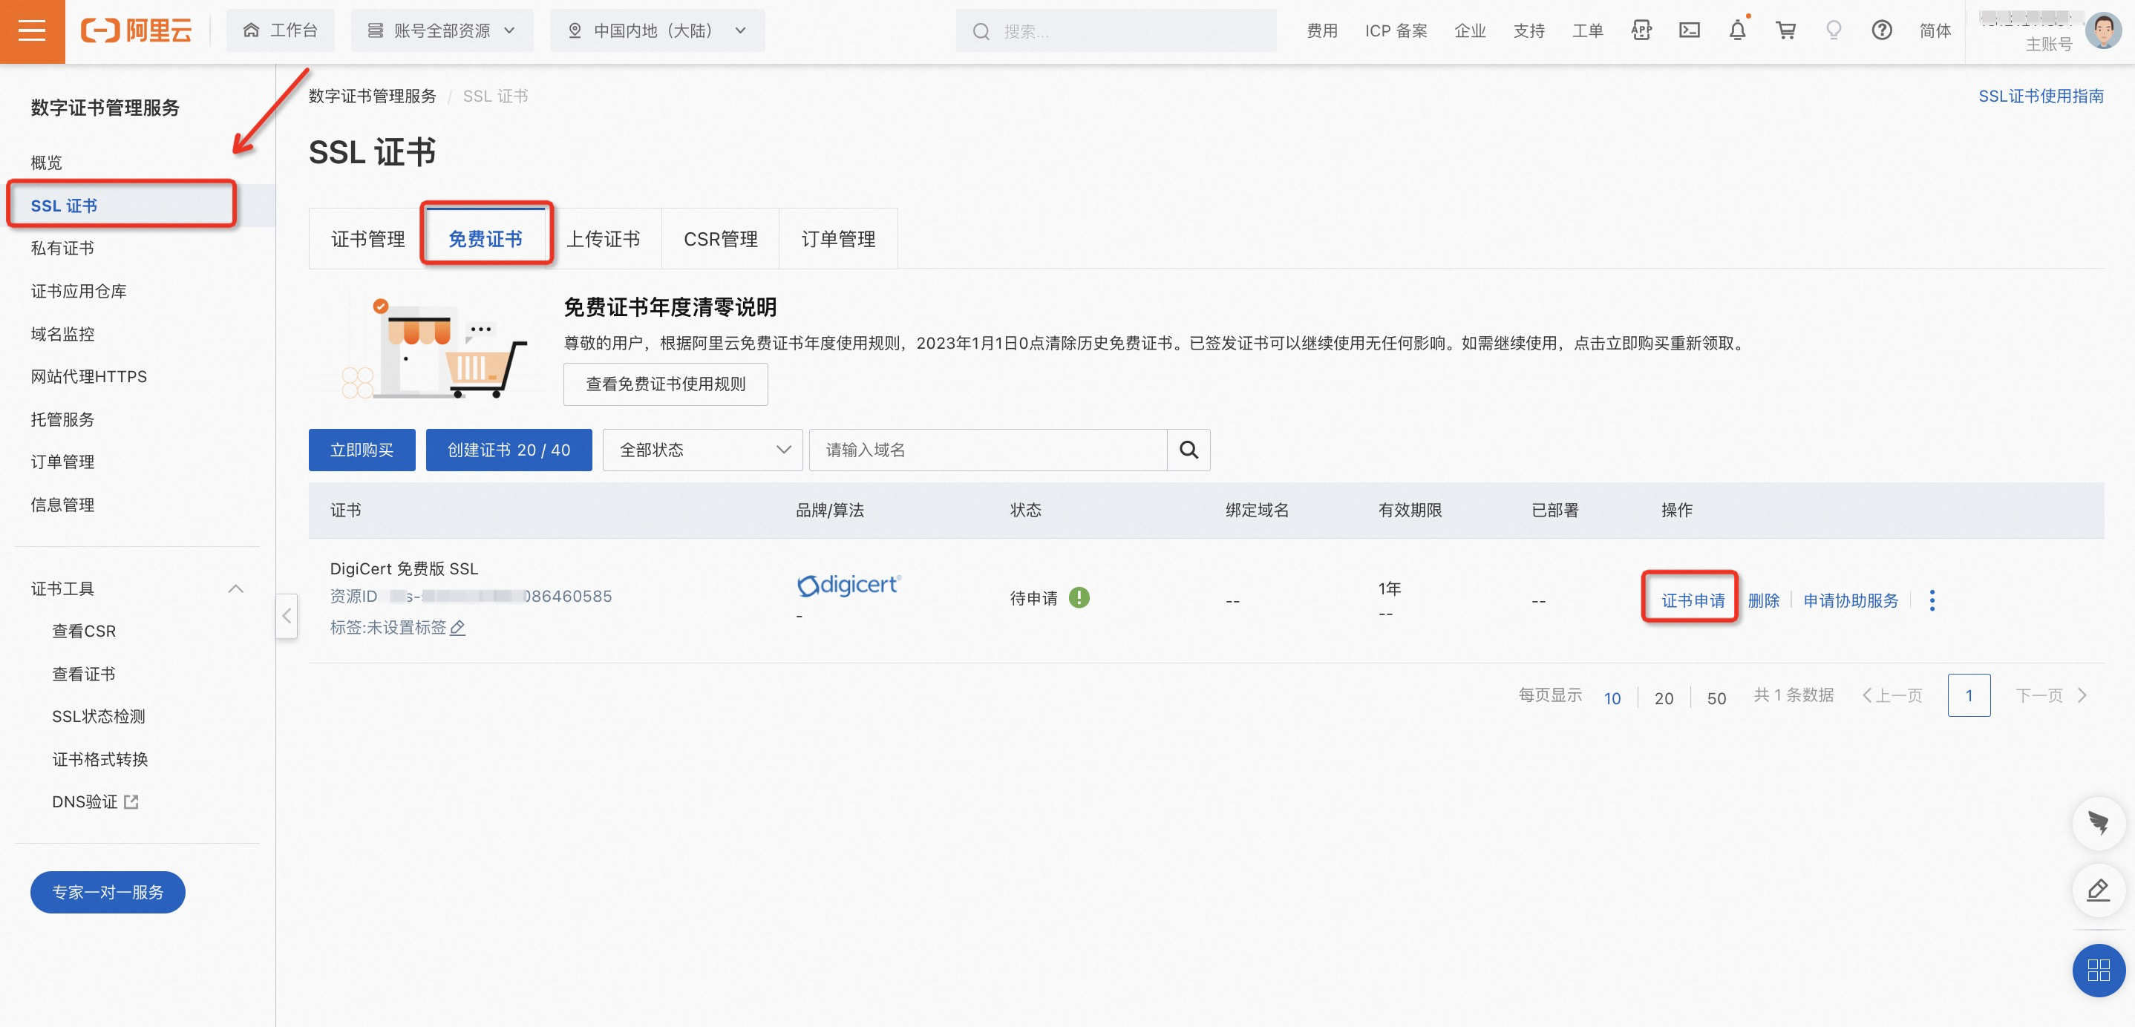2135x1027 pixels.
Task: Click 申请协助服务 link
Action: (x=1850, y=600)
